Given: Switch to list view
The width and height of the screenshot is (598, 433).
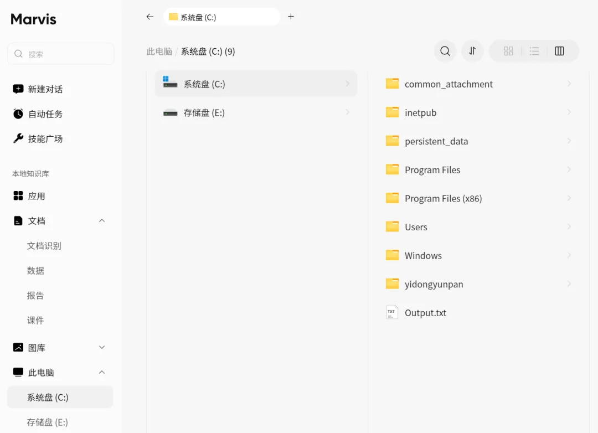Looking at the screenshot, I should pyautogui.click(x=534, y=51).
